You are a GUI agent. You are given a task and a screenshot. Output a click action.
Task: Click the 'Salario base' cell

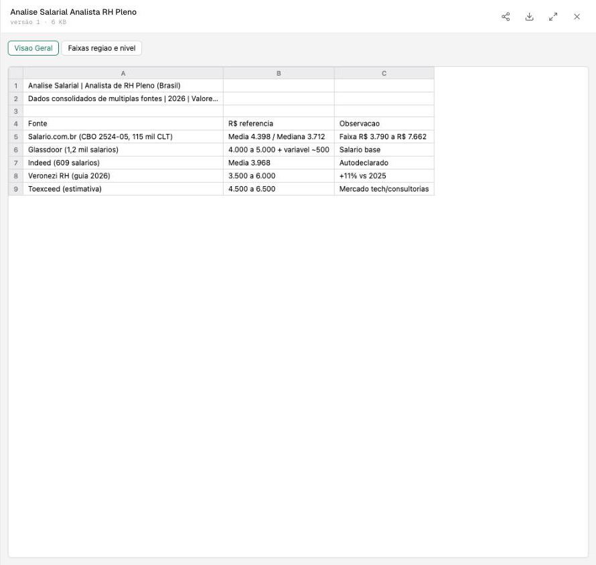[x=384, y=150]
